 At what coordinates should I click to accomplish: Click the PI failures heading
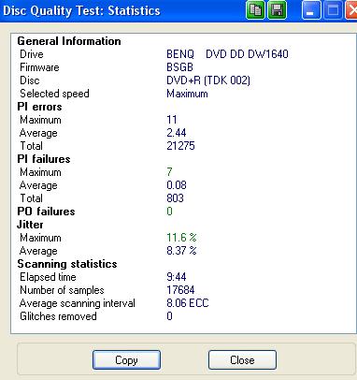[x=44, y=159]
